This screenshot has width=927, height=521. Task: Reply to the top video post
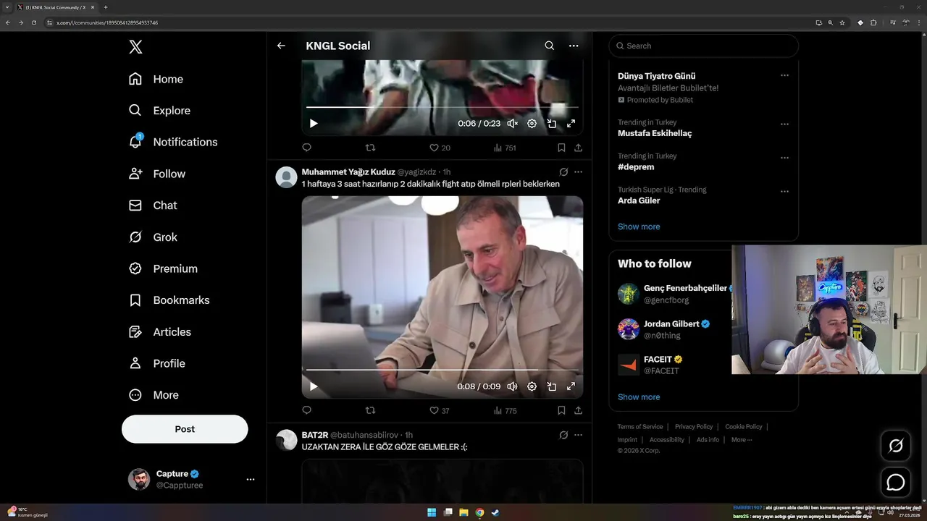tap(306, 148)
